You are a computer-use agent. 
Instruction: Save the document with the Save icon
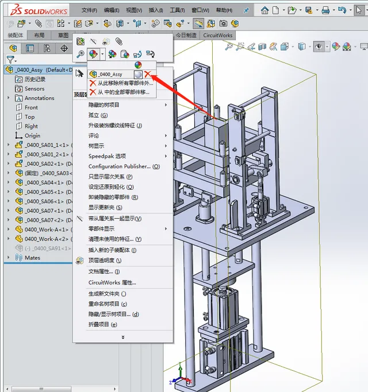309,10
